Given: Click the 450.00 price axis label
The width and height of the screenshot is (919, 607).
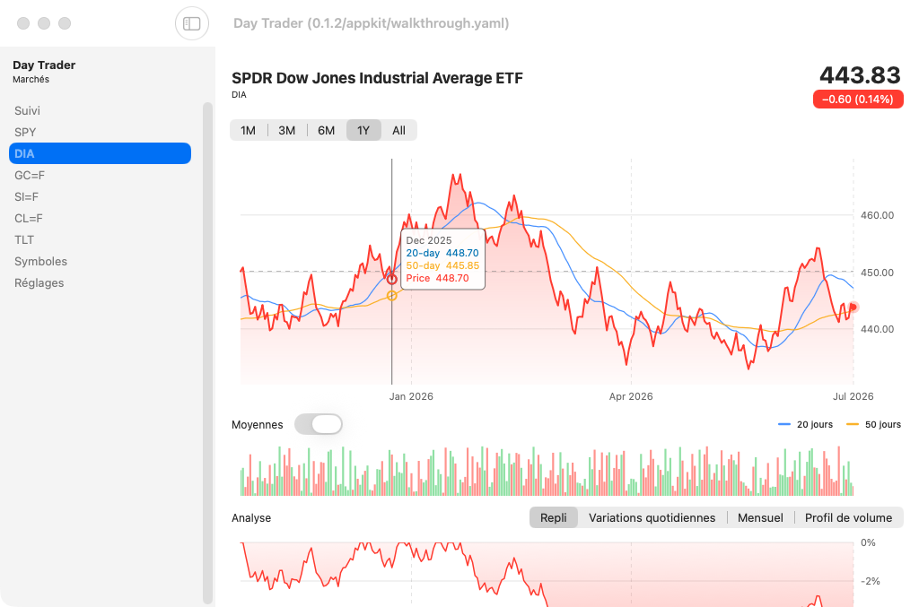Looking at the screenshot, I should [x=877, y=273].
